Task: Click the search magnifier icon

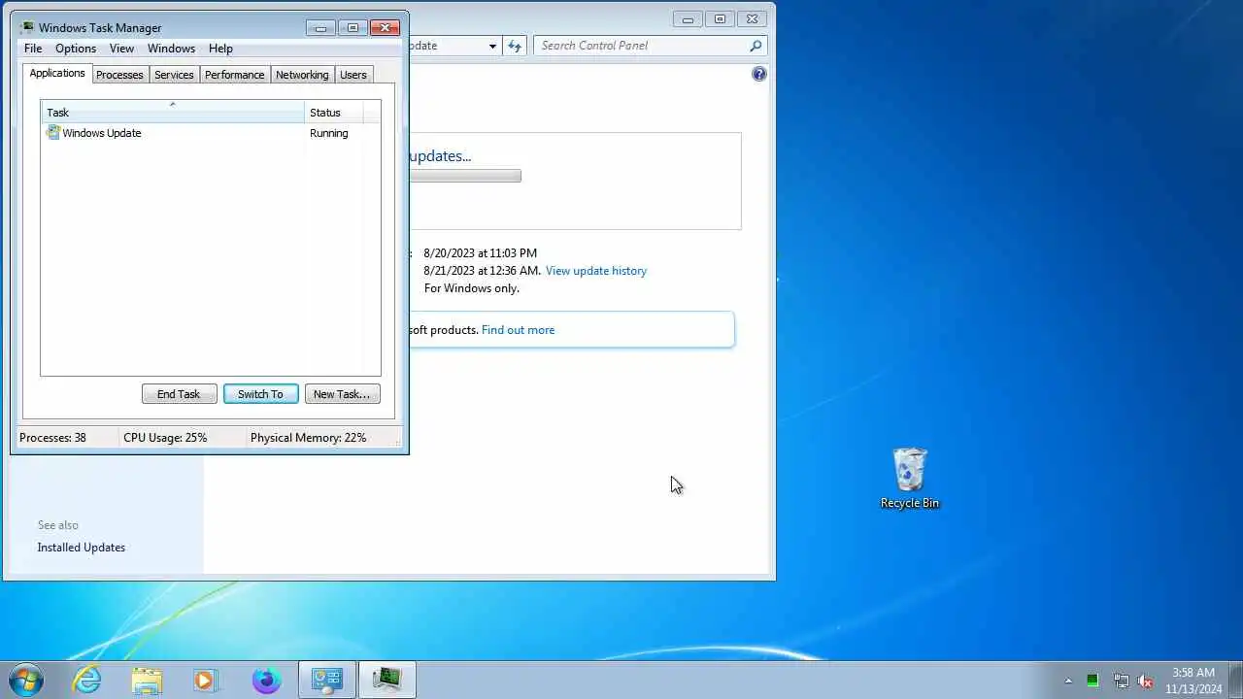Action: [x=756, y=46]
